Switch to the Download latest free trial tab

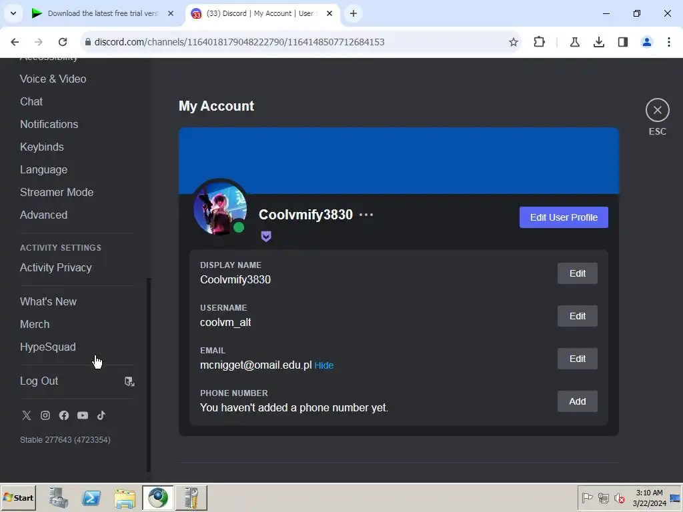click(x=102, y=13)
